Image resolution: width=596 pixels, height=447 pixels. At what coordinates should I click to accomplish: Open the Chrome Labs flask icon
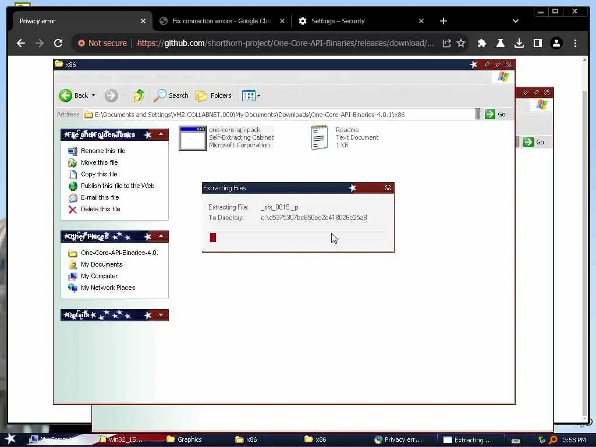pyautogui.click(x=500, y=43)
